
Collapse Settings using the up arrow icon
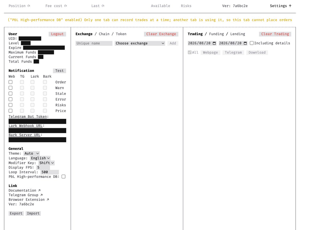[290, 6]
